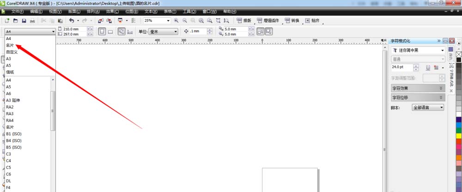
Task: Open the 文本 menu
Action: pyautogui.click(x=150, y=11)
